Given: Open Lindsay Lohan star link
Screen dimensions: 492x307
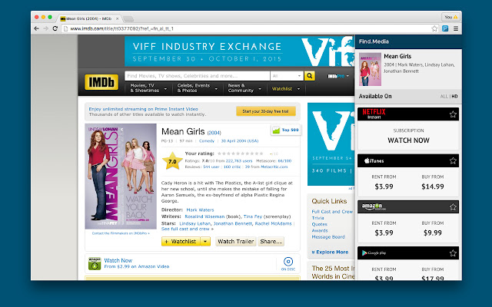Looking at the screenshot, I should 194,223.
